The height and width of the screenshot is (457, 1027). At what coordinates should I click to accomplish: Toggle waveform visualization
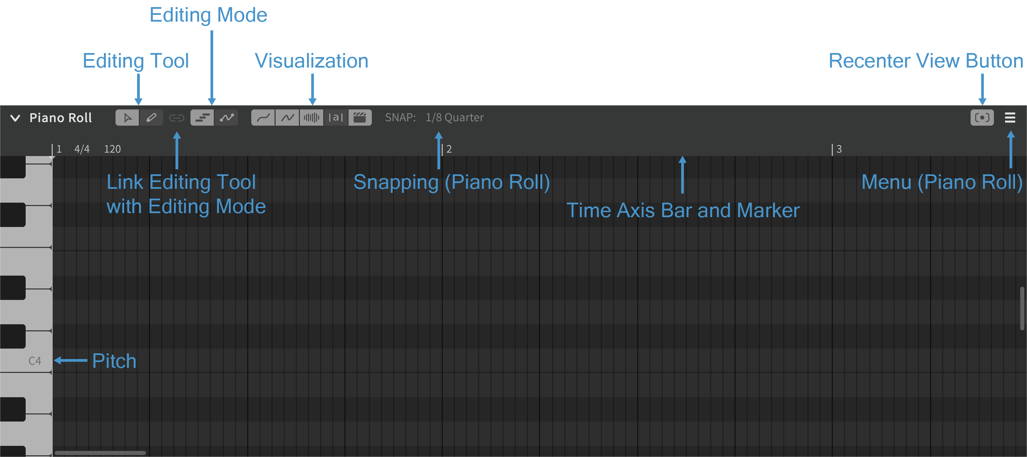click(x=311, y=118)
